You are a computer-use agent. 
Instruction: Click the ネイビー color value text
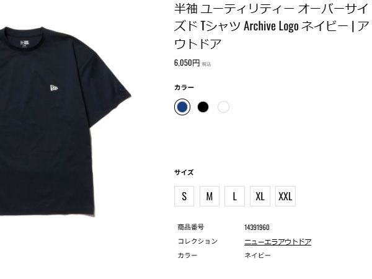258,255
